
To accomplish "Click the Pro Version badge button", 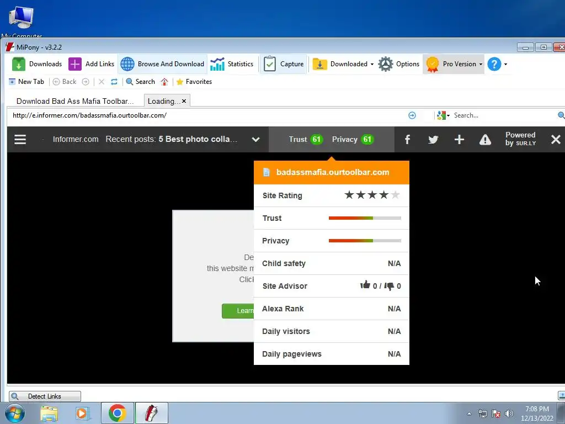I will [x=451, y=64].
